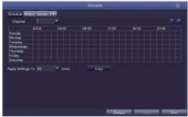Click the 00:00 time header
The height and width of the screenshot is (117, 188).
tap(37, 28)
